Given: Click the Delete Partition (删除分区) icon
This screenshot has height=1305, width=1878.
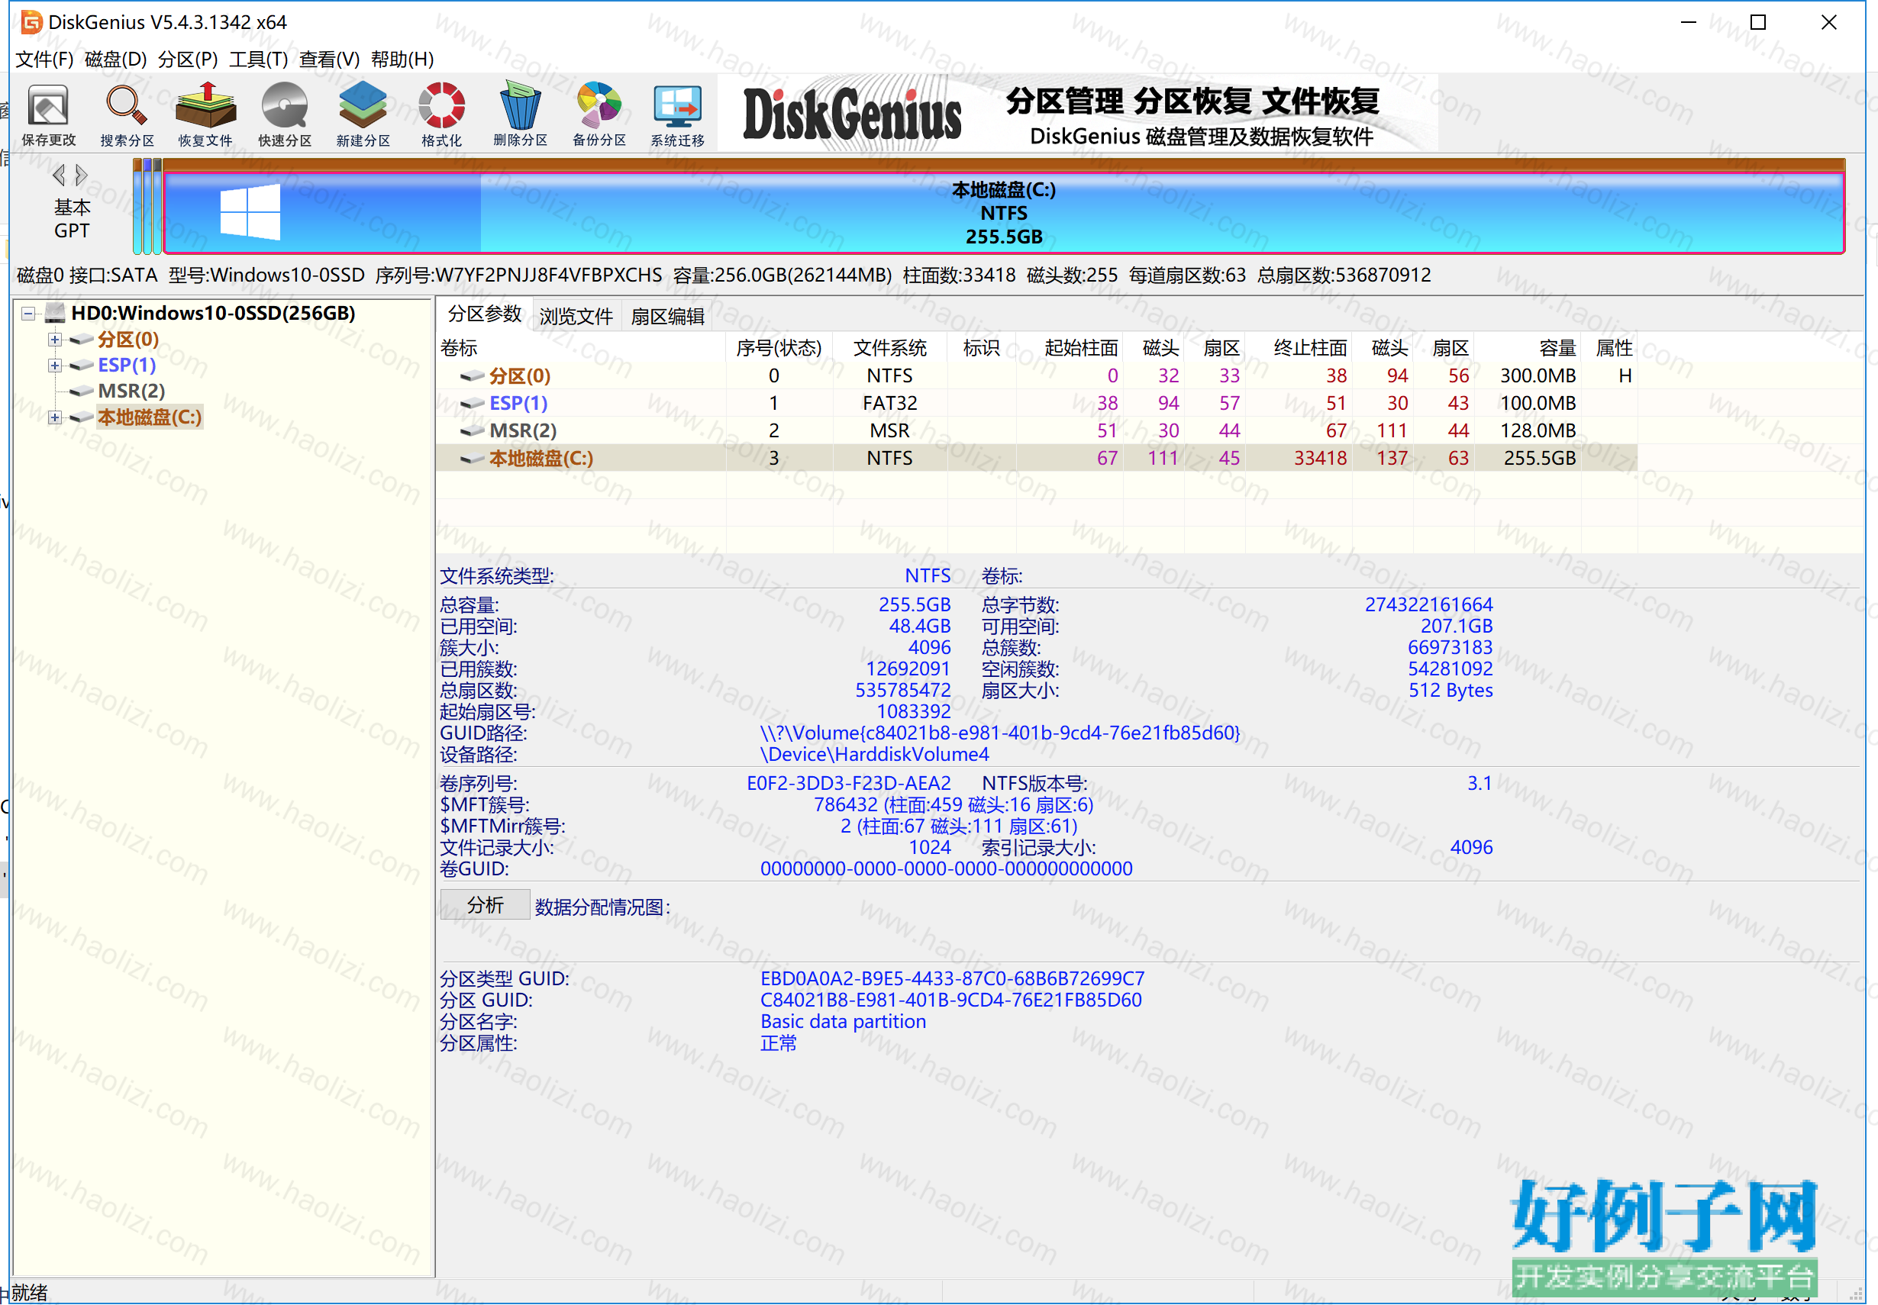Looking at the screenshot, I should [x=520, y=114].
